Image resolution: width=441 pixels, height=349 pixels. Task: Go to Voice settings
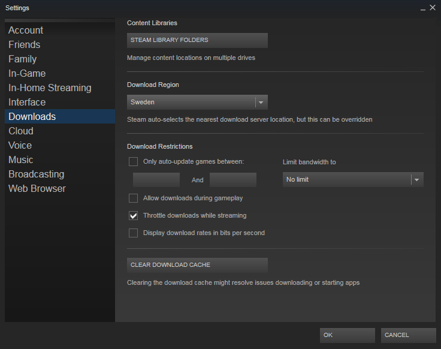point(60,145)
